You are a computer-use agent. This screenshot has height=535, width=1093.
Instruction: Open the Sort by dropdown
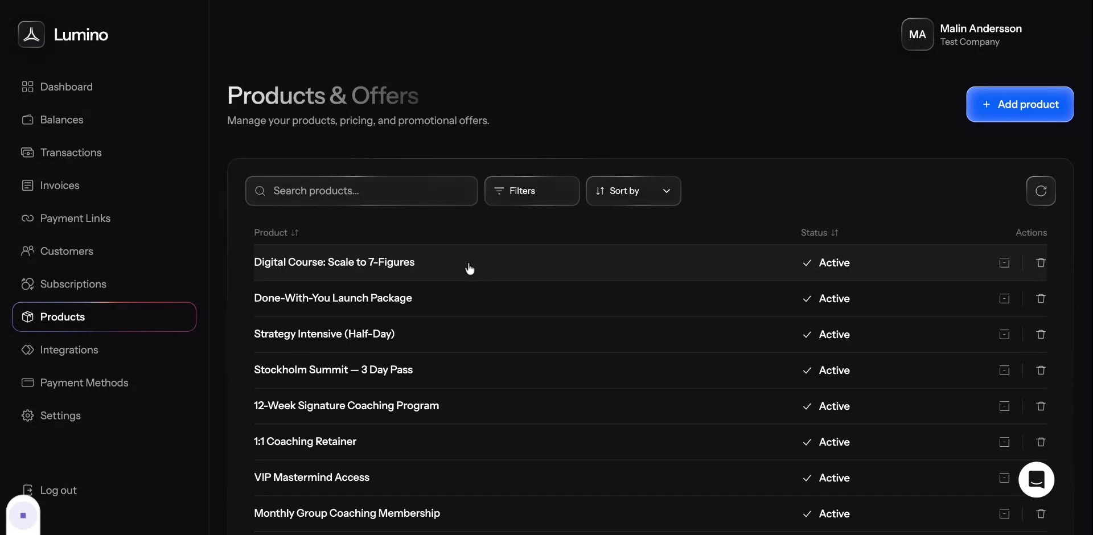click(x=633, y=191)
